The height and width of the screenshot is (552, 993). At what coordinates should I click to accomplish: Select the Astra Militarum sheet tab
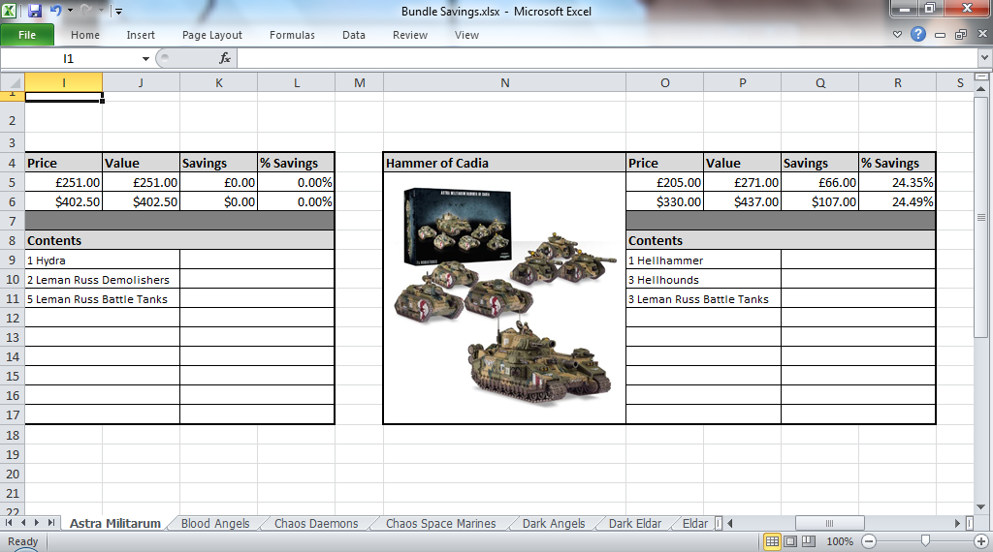coord(114,524)
